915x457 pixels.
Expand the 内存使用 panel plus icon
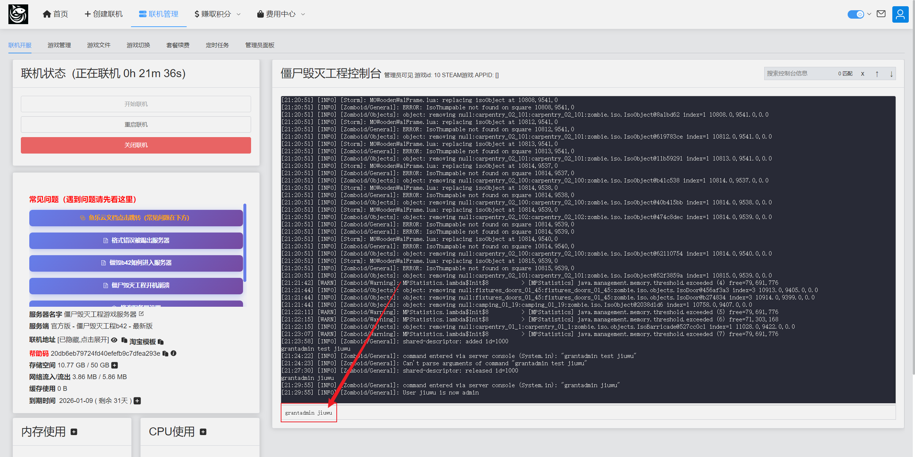click(74, 432)
